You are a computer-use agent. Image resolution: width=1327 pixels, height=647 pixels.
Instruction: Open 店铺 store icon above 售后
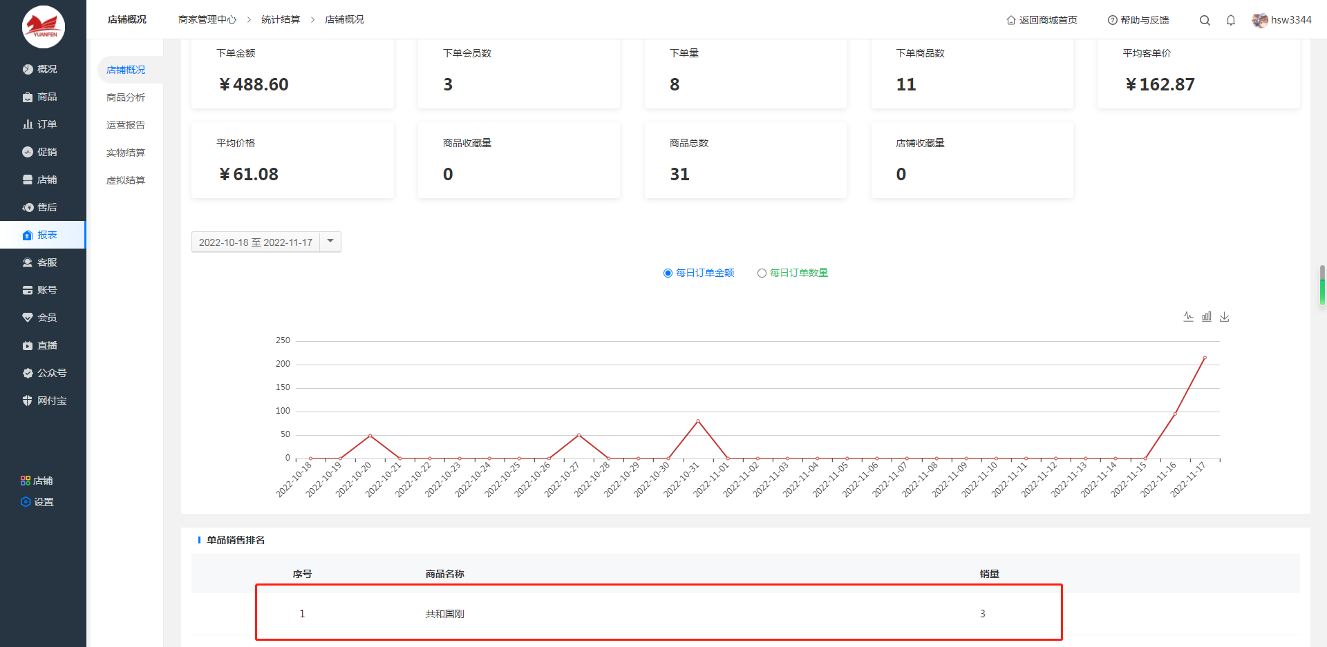tap(28, 180)
